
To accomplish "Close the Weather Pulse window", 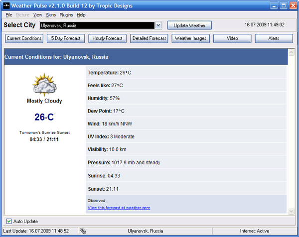I will click(293, 5).
